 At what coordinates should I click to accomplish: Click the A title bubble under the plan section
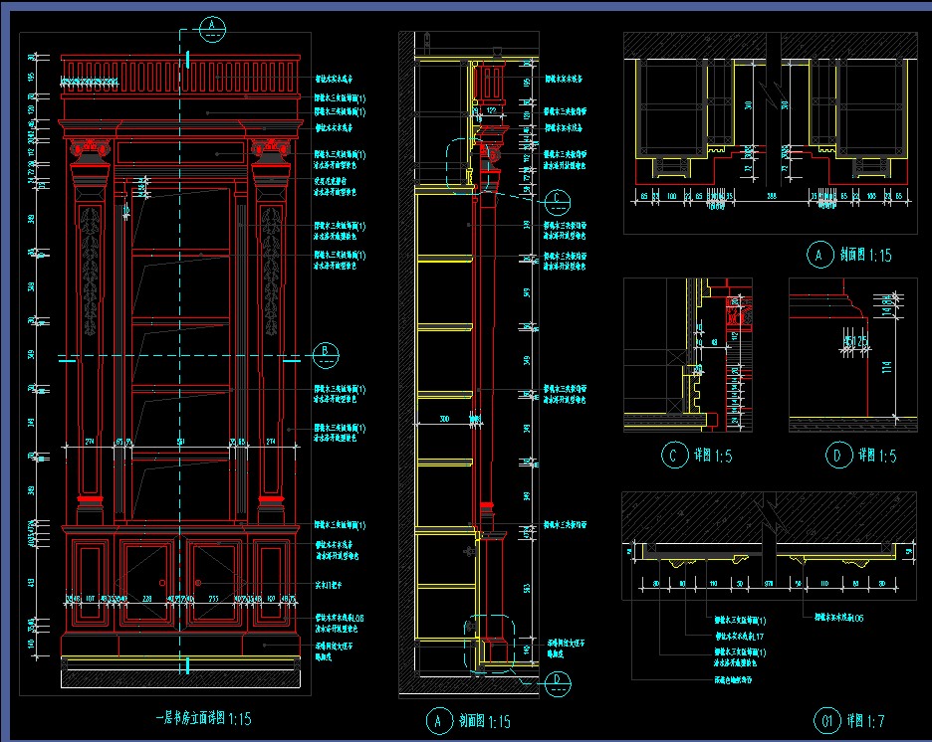819,256
